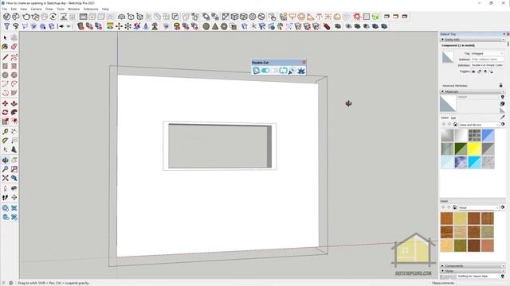Click the Instance name input field

tap(487, 60)
